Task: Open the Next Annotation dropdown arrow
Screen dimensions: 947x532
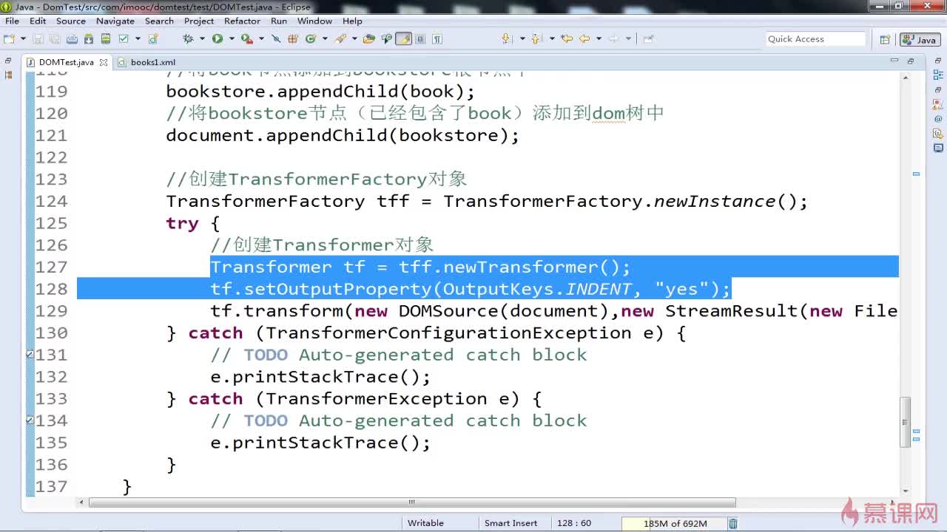Action: point(522,38)
